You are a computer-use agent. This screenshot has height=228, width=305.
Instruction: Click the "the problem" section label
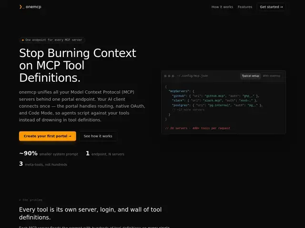point(30,200)
